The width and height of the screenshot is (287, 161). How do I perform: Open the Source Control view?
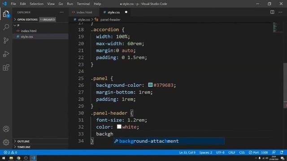pyautogui.click(x=6, y=41)
